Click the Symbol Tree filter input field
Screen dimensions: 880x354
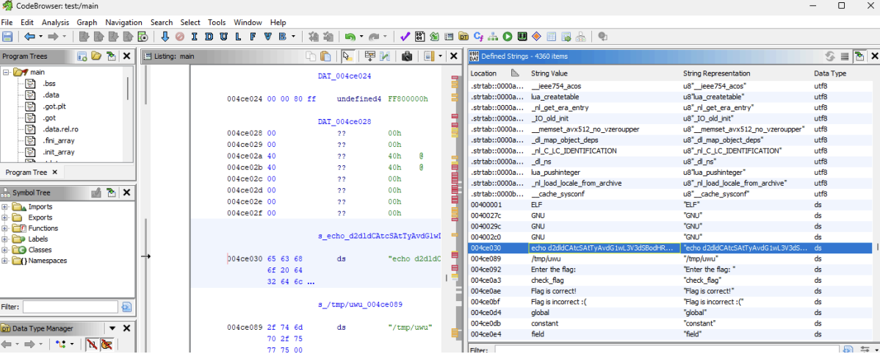coord(71,307)
